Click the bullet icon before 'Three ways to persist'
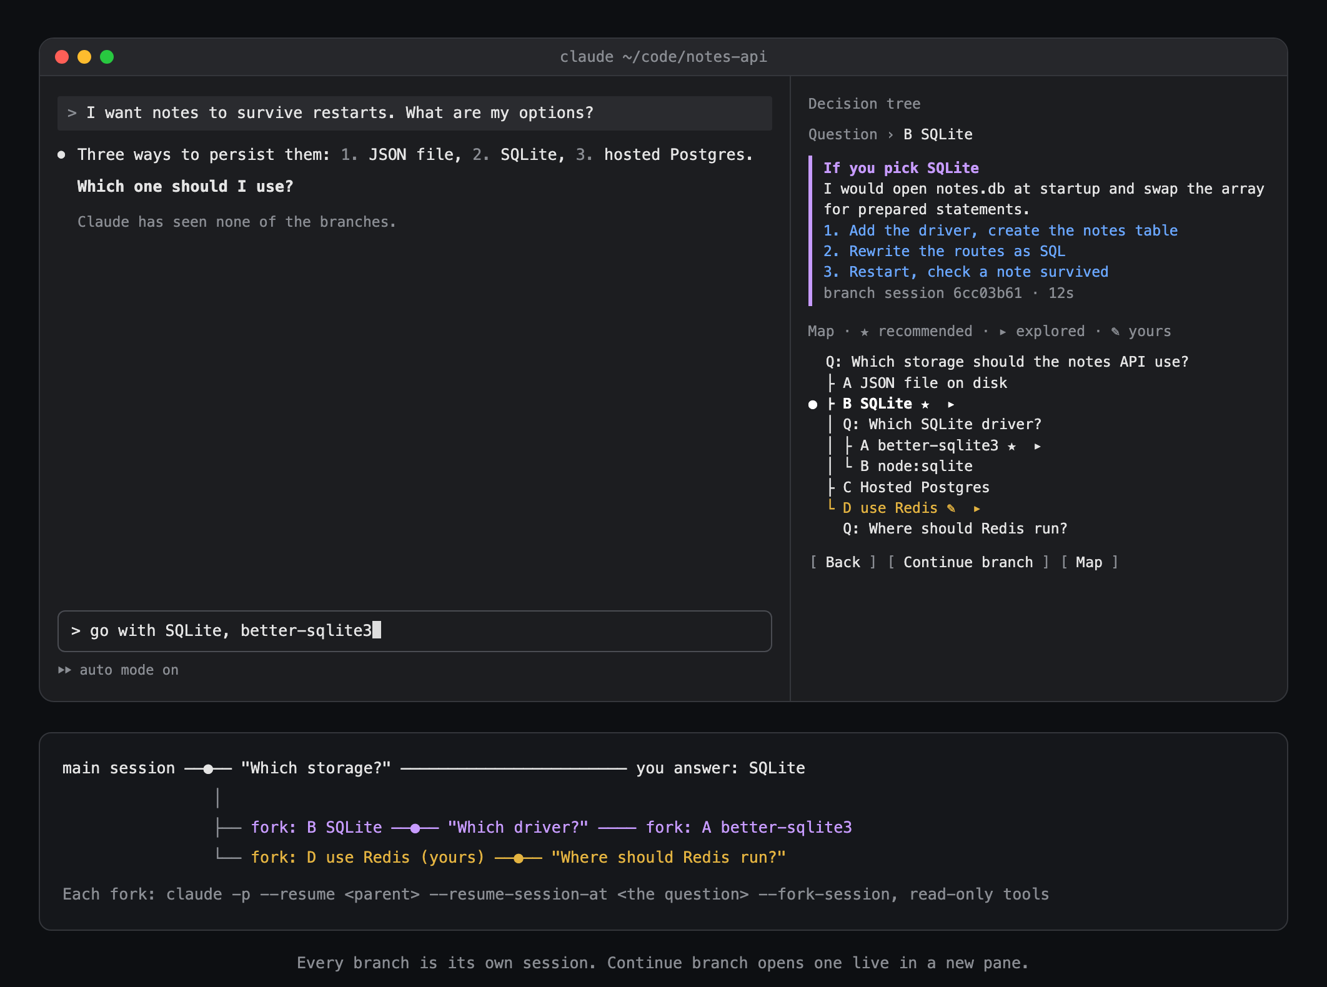 (61, 155)
